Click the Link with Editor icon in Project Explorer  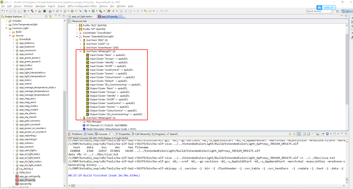[51, 16]
